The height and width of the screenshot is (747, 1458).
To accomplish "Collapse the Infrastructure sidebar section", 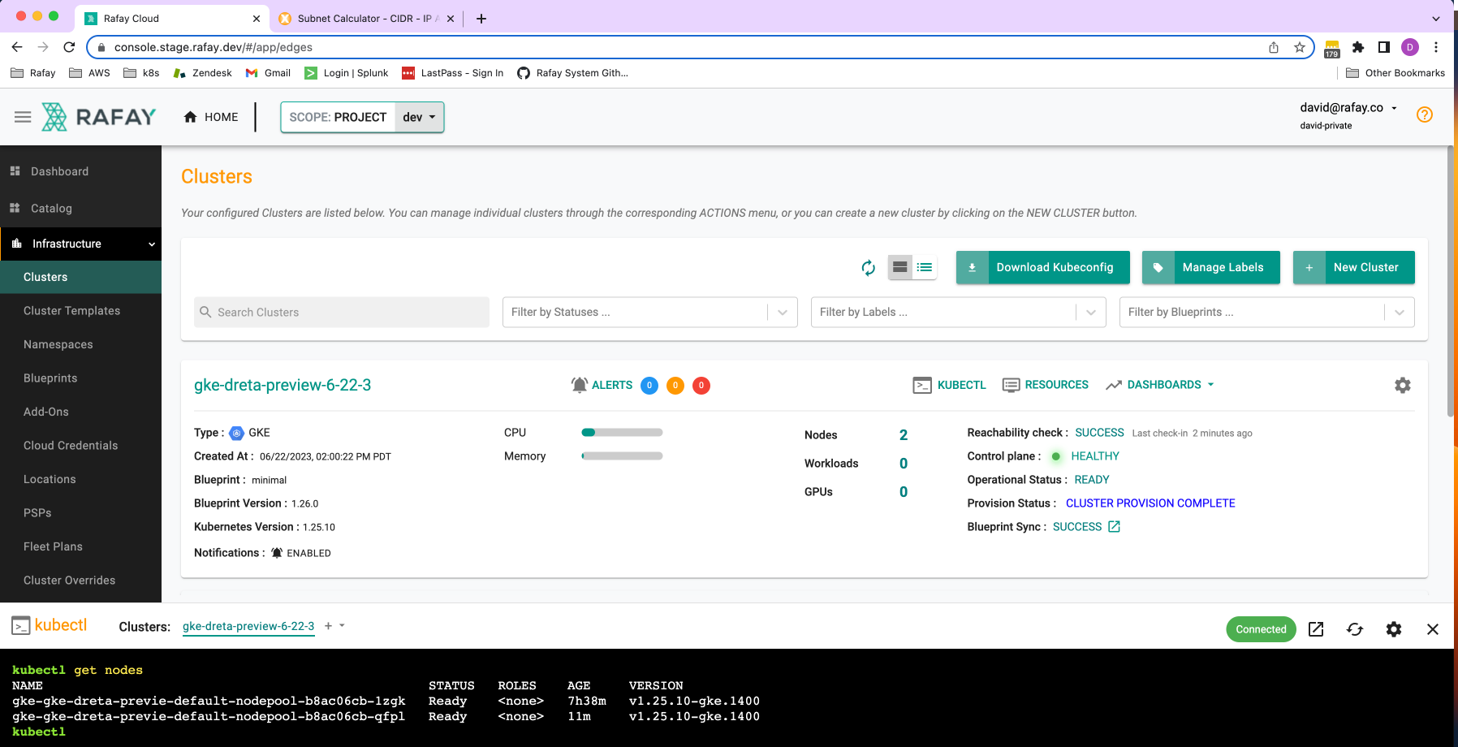I will tap(80, 244).
